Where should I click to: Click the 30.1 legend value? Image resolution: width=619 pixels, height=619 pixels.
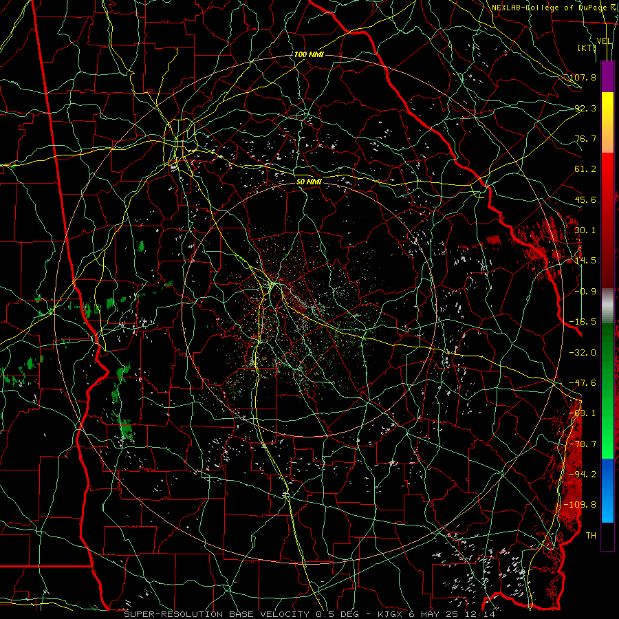tap(585, 230)
